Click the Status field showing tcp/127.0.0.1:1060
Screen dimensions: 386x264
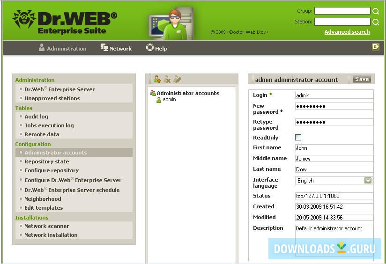pos(334,196)
